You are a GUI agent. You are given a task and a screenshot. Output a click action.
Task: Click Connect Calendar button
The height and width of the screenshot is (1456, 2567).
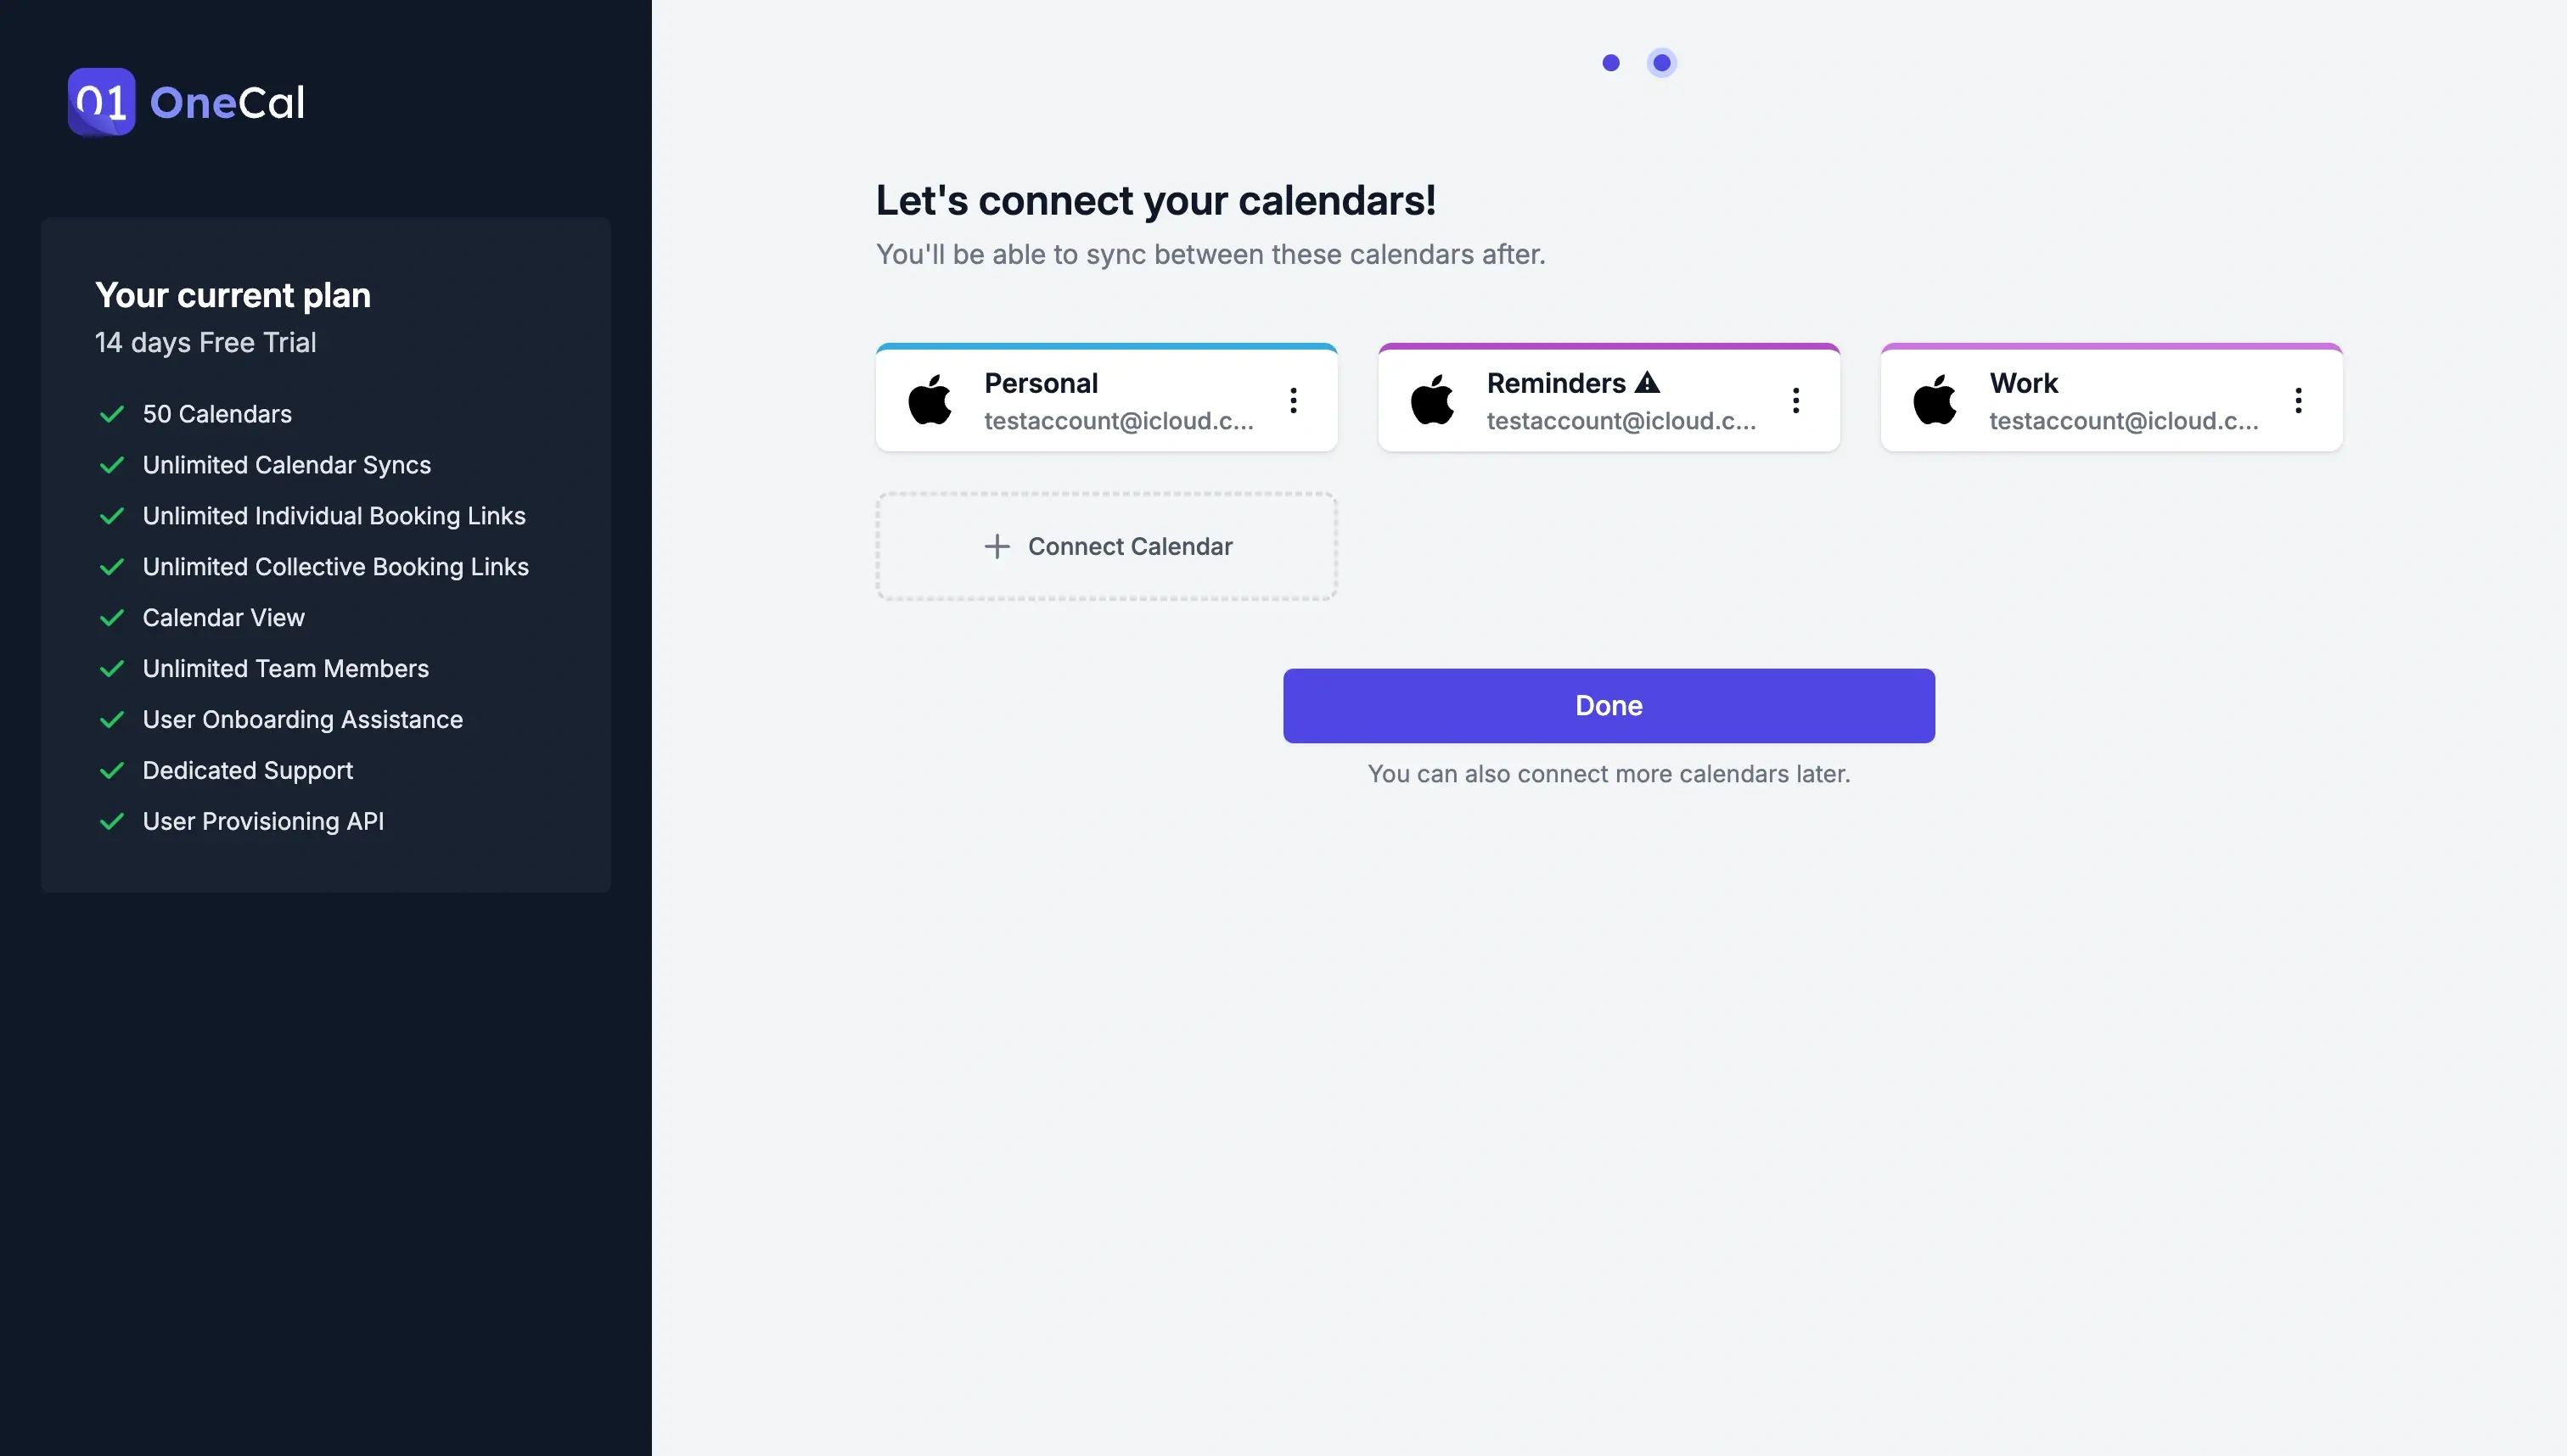click(x=1105, y=546)
